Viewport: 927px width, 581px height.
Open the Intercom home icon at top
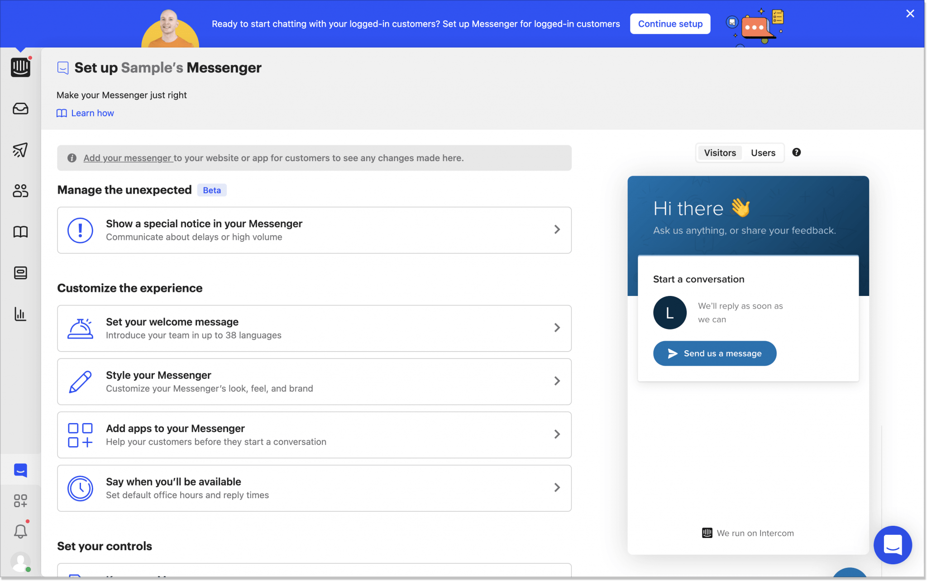click(x=20, y=67)
